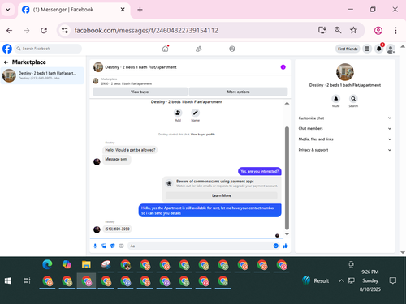Open the notifications bell
The image size is (406, 304).
pos(379,49)
